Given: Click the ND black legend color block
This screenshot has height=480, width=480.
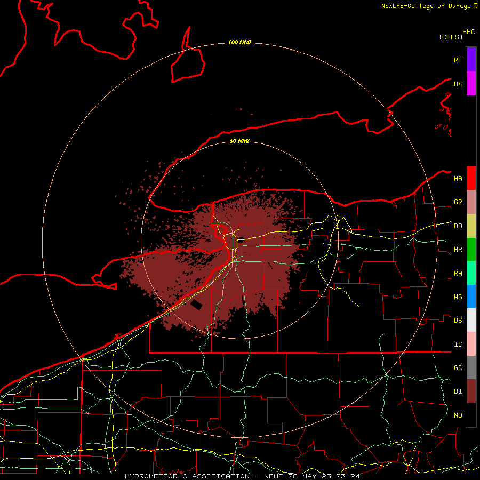Looking at the screenshot, I should coord(471,415).
